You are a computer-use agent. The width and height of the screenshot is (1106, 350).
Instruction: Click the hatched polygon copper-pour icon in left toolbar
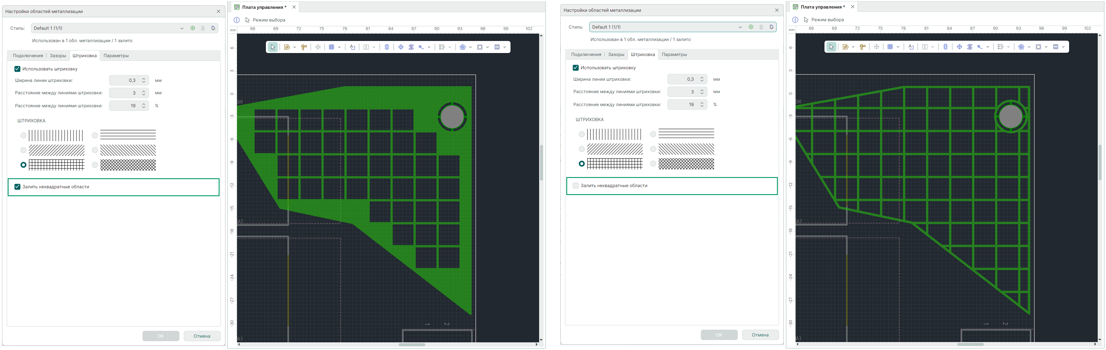click(462, 47)
